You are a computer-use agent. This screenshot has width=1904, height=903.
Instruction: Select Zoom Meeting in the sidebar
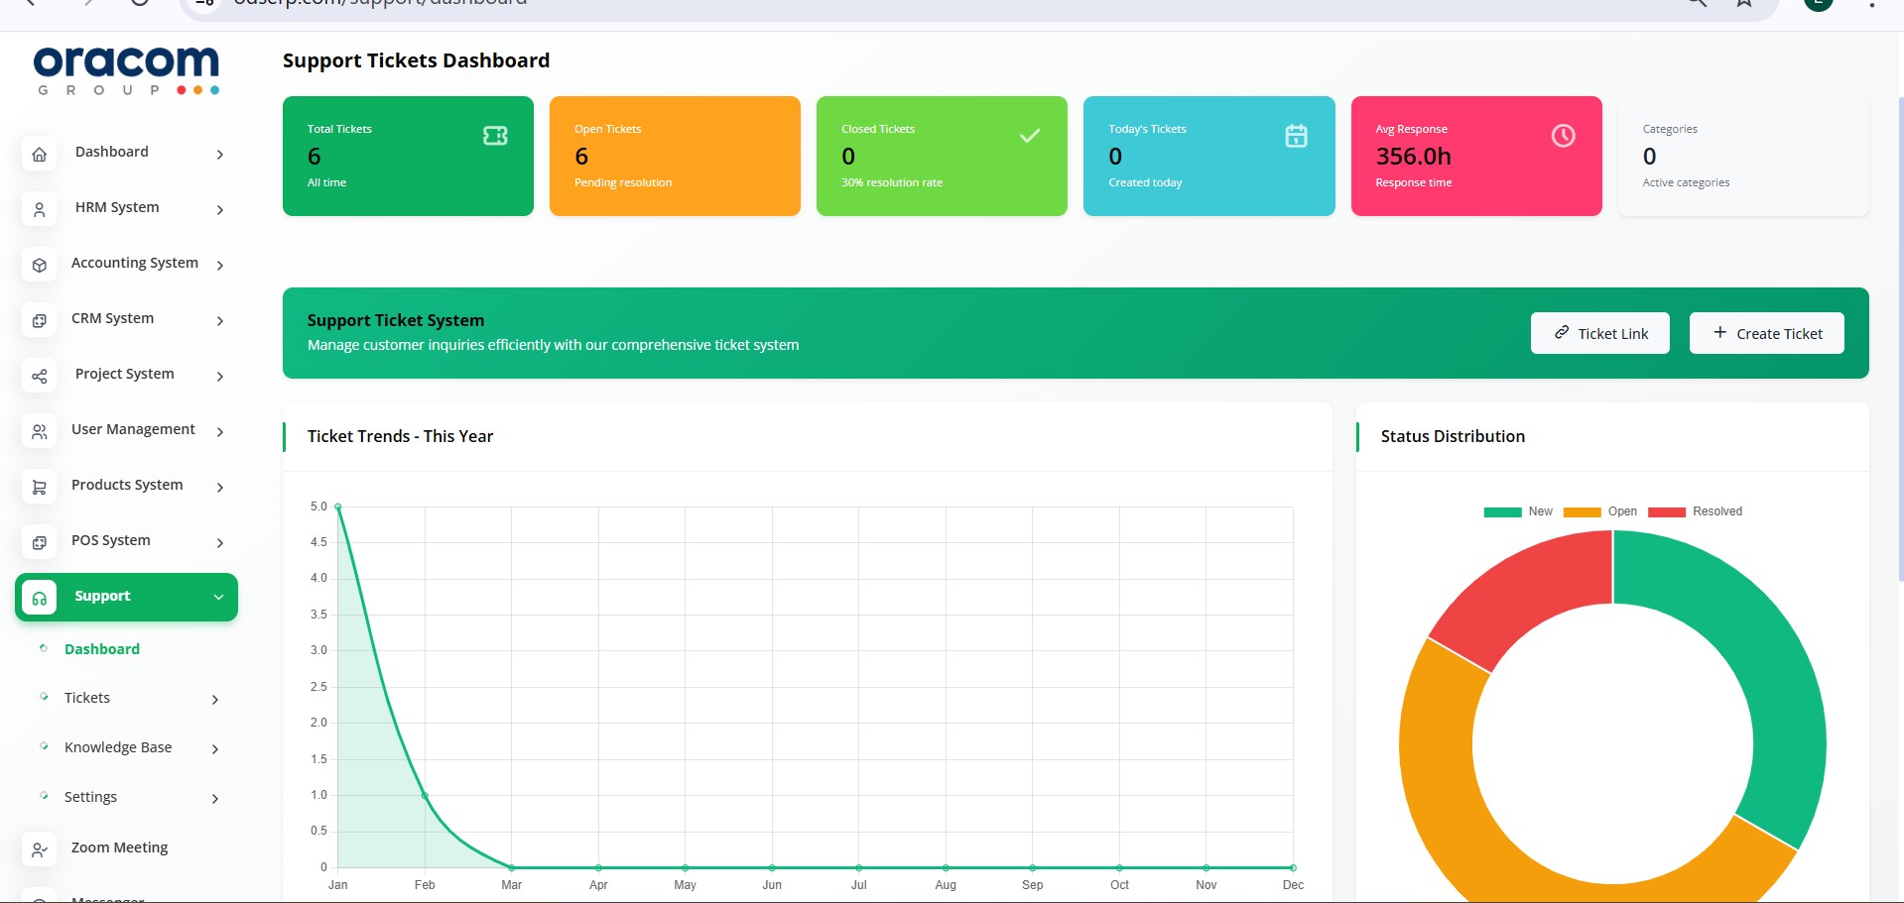119,847
